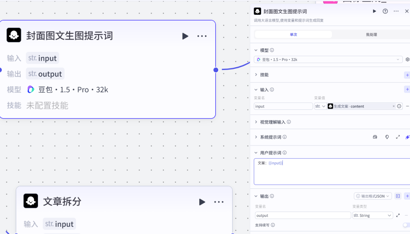The image size is (410, 234).
Task: Open the str. type dropdown for input
Action: tap(320, 106)
